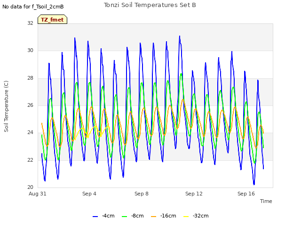Image resolution: width=301 pixels, height=225 pixels.
Task: Click the 28 y-axis tick label
Action: [x=30, y=78]
